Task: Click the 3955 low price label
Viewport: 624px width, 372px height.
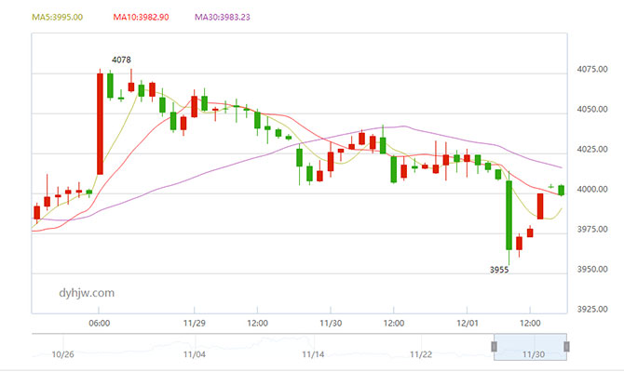Action: pyautogui.click(x=499, y=270)
